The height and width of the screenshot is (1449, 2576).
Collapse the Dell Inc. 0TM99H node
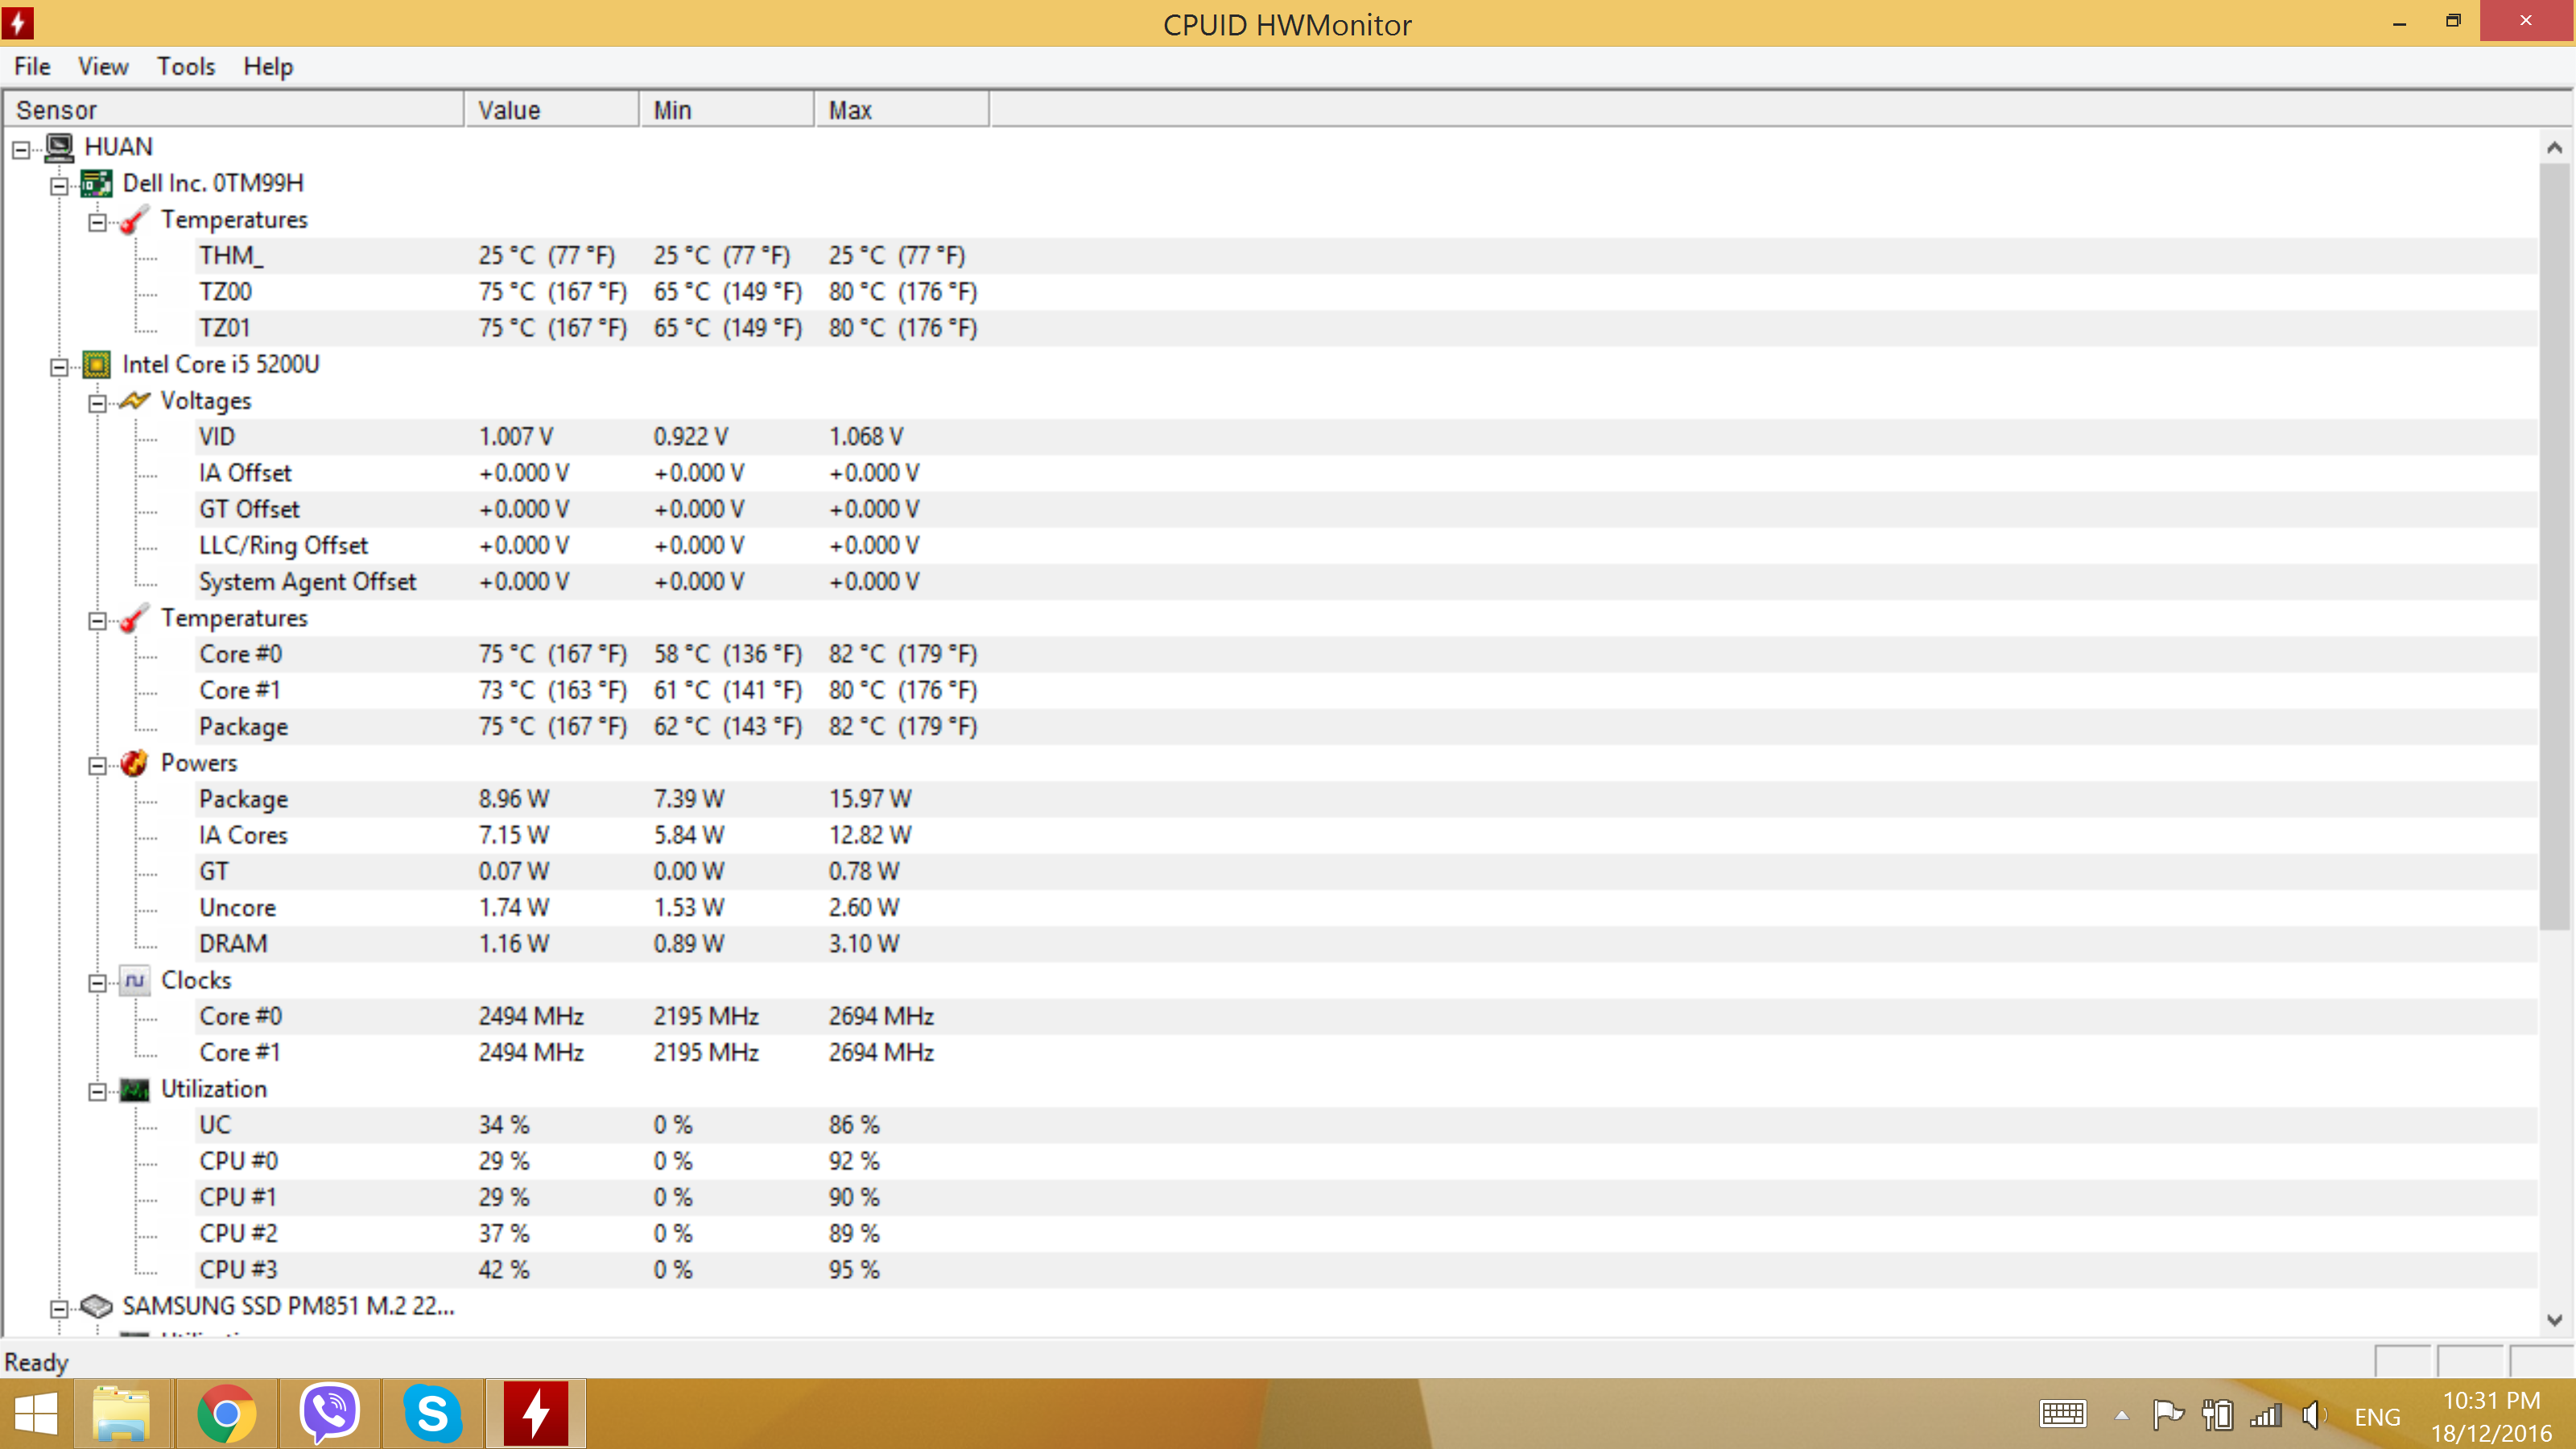point(59,186)
